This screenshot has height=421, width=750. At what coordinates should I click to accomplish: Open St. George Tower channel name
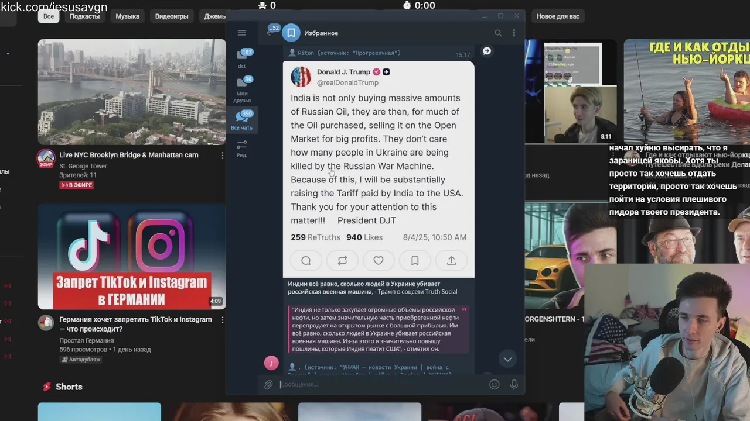tap(83, 166)
